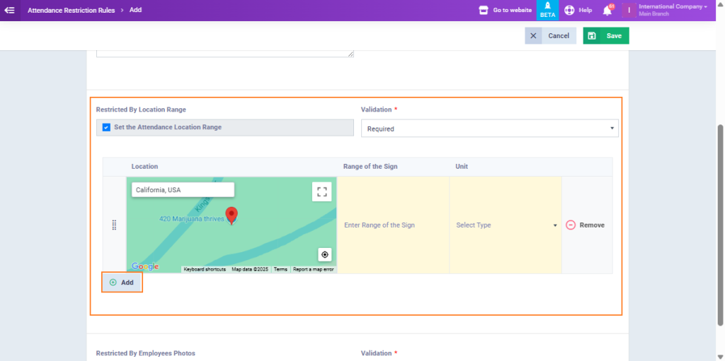Click the minus icon next to Remove
The image size is (725, 361).
571,225
